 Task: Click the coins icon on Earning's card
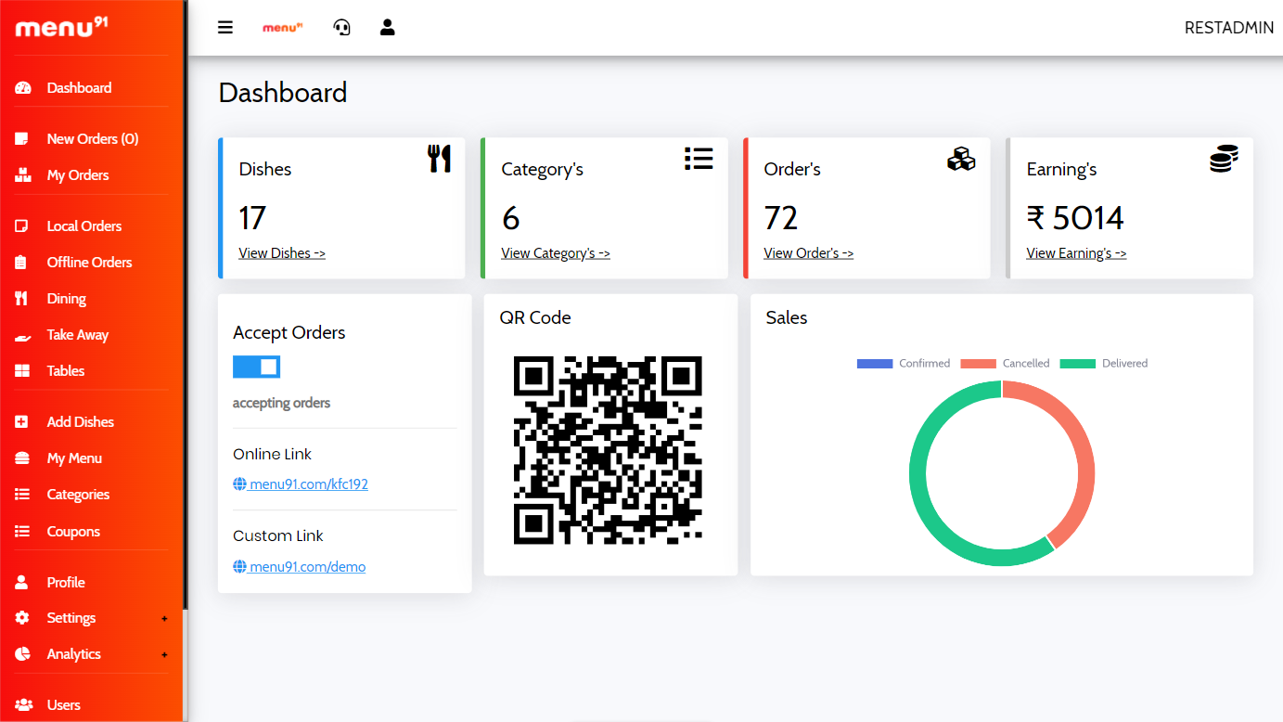click(1224, 159)
